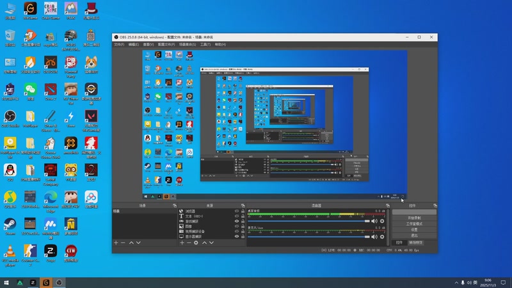
Task: Move selected scene up with arrow
Action: point(131,243)
